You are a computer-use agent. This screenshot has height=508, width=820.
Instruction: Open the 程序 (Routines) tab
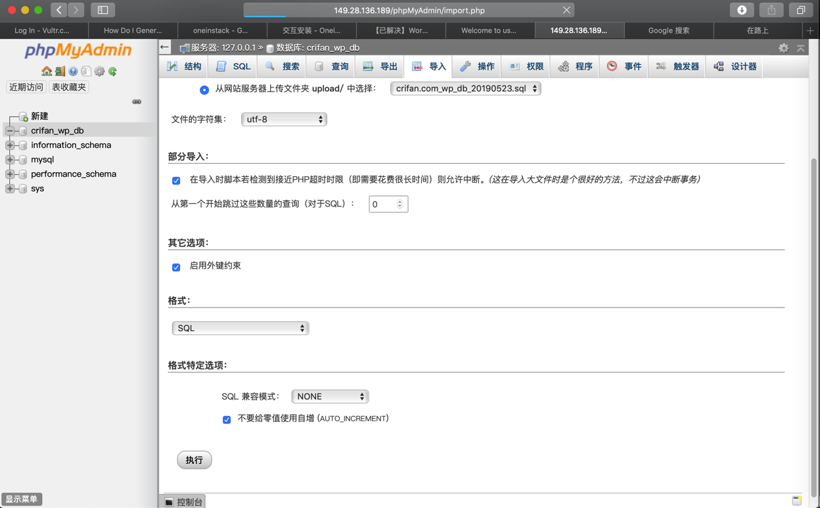(x=576, y=66)
